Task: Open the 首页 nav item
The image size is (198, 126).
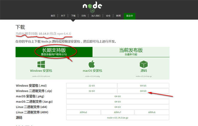Action: pyautogui.click(x=53, y=16)
